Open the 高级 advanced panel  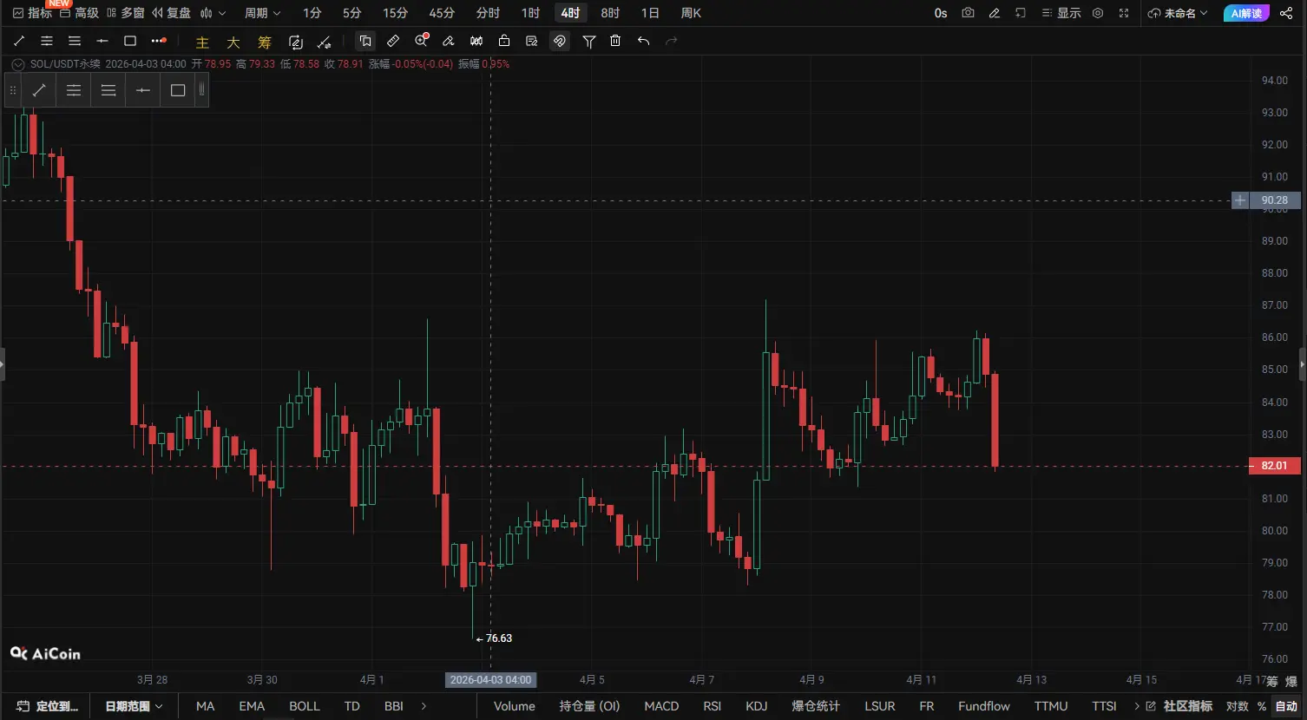coord(79,13)
